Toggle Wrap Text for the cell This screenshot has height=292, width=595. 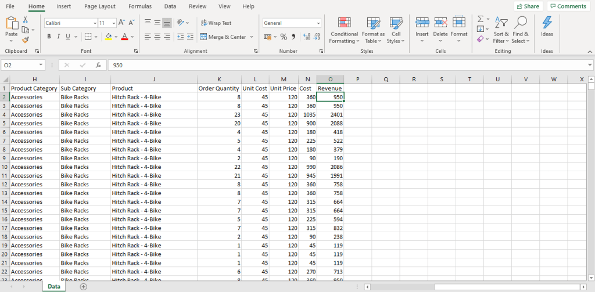tap(216, 23)
